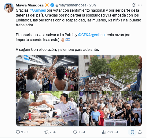
Task: View tweet analytics bar chart icon
Action: (x=104, y=132)
